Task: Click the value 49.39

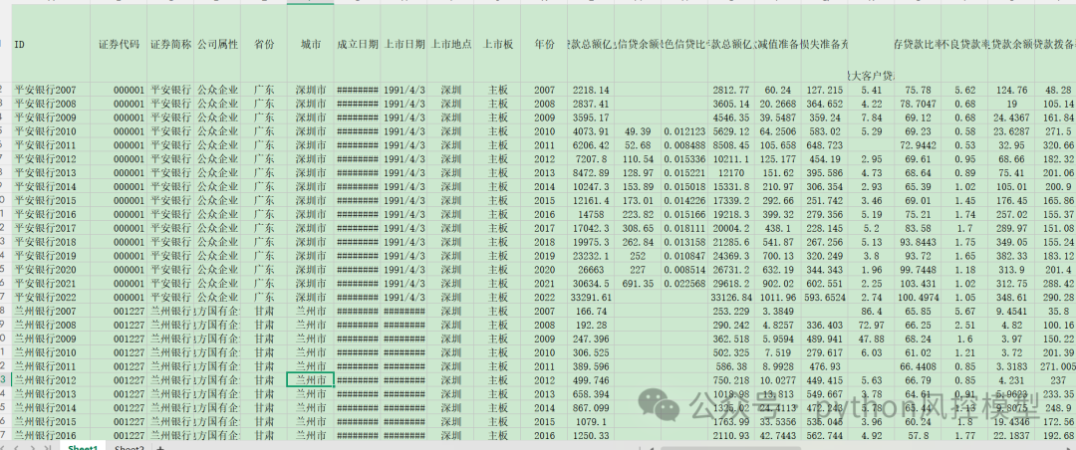Action: [x=638, y=131]
